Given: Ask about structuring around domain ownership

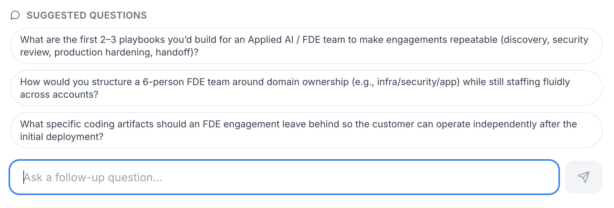Looking at the screenshot, I should tap(306, 88).
